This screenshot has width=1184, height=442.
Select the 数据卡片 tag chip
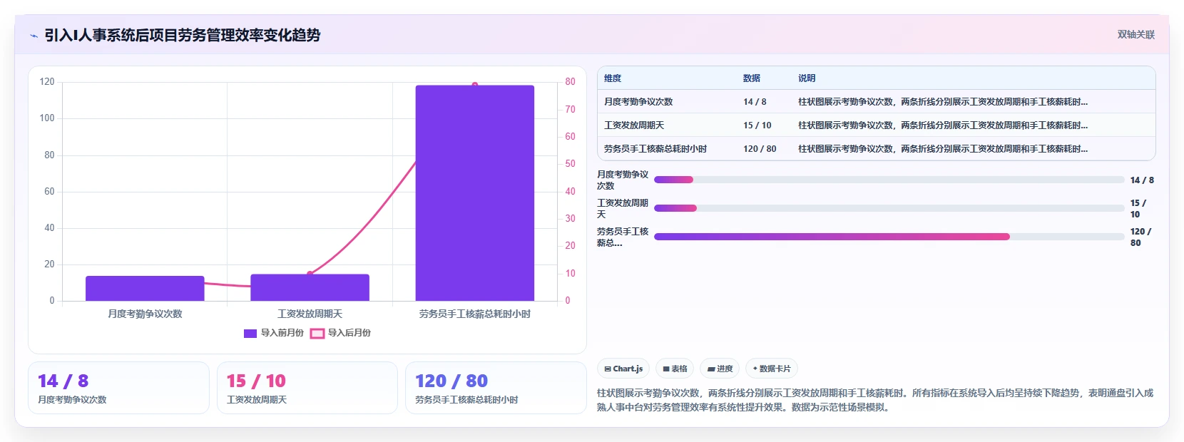[x=772, y=369]
